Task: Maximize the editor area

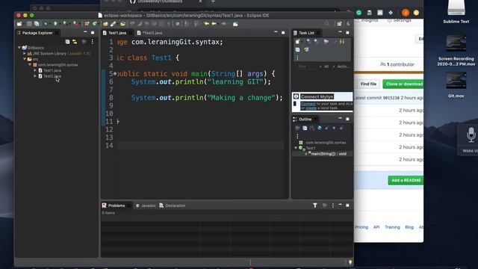Action: click(283, 32)
